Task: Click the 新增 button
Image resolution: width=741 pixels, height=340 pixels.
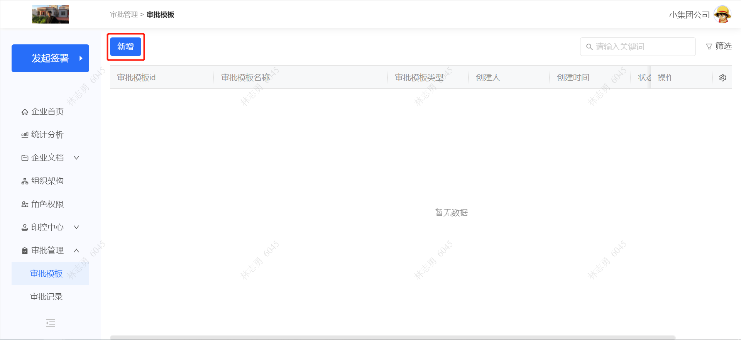Action: pos(125,47)
